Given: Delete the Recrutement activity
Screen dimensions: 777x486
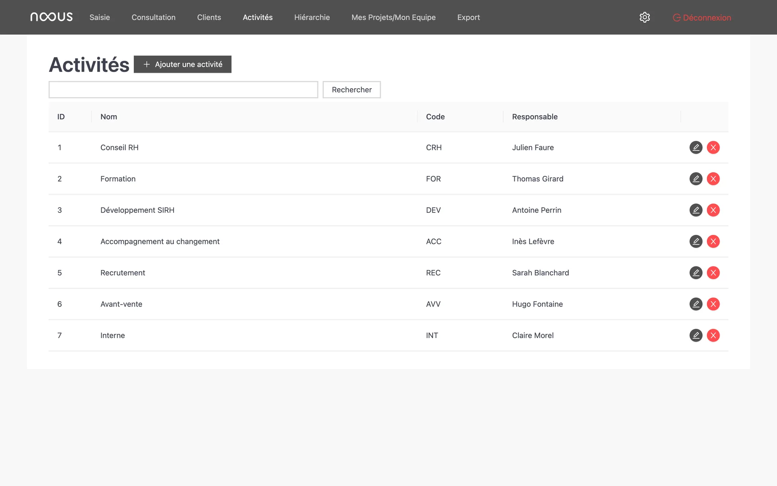Looking at the screenshot, I should coord(713,273).
